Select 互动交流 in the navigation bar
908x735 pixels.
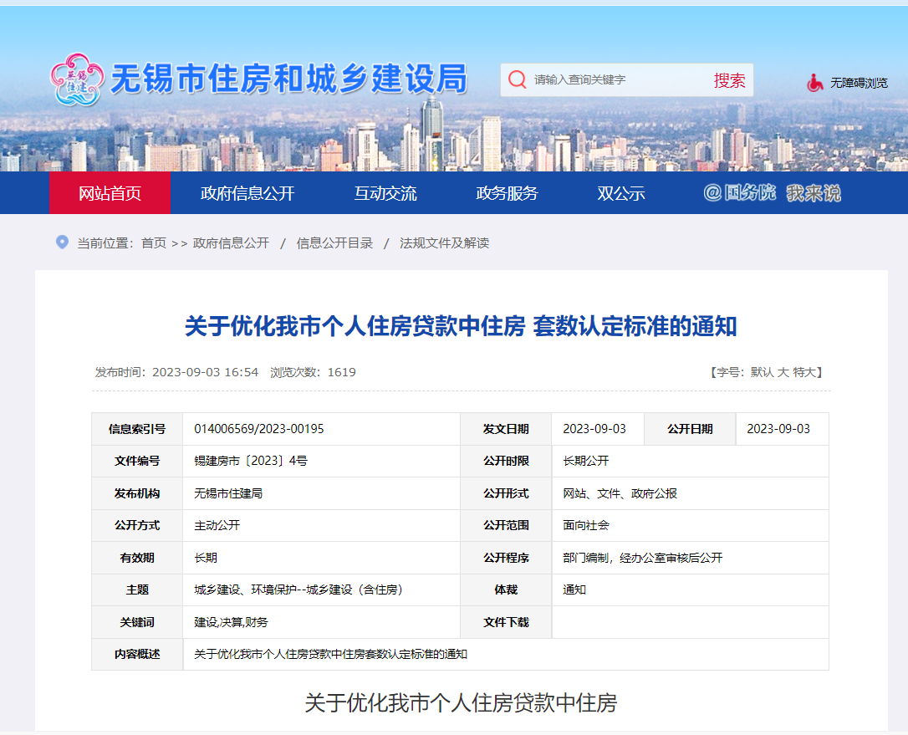click(x=385, y=193)
